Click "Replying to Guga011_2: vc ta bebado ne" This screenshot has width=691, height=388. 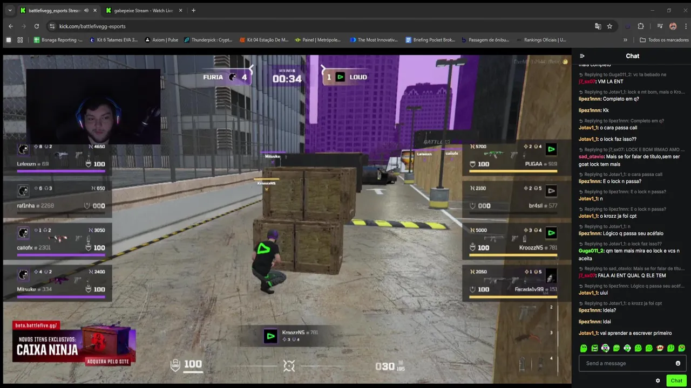(x=625, y=74)
